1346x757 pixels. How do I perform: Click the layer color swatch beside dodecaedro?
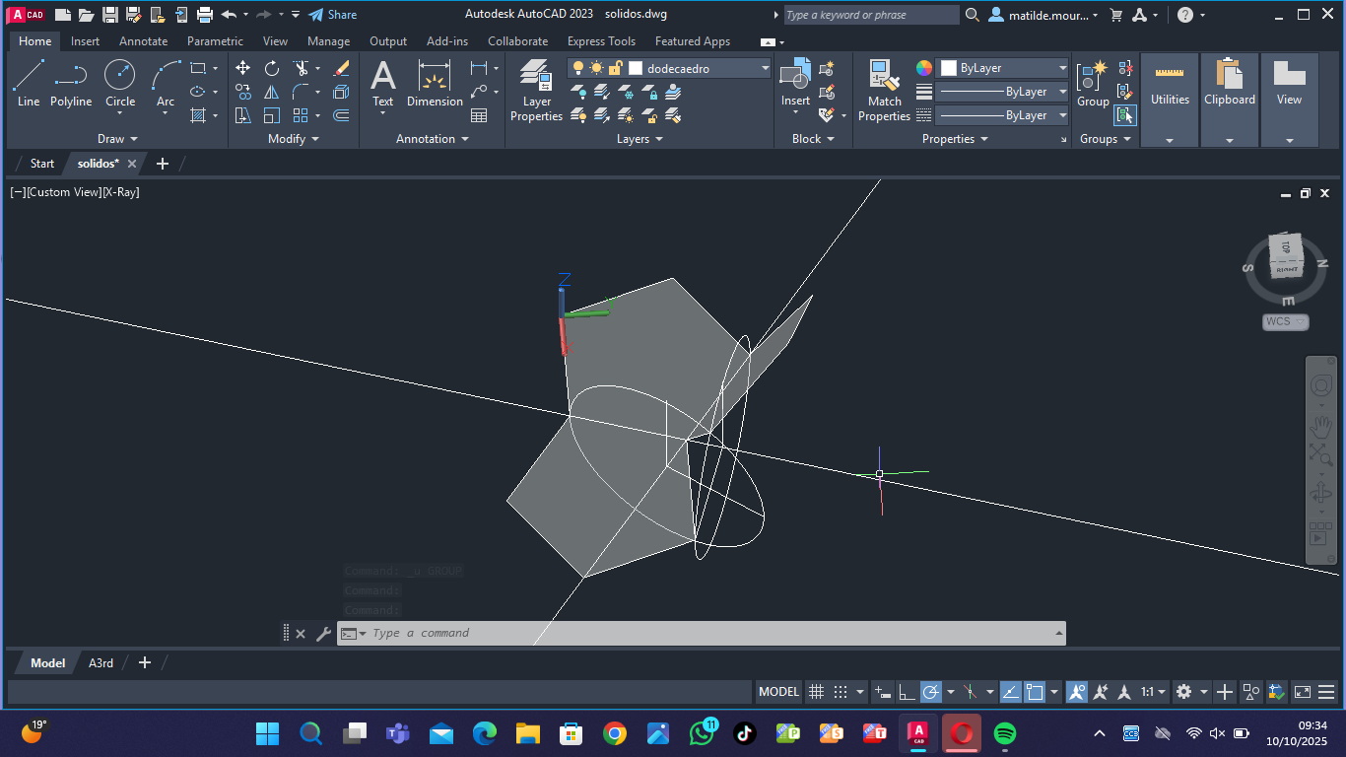point(636,68)
